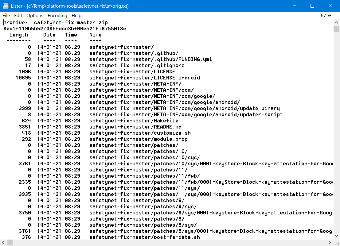
Task: Click the horizontal scrollbar right arrow
Action: pos(330,242)
